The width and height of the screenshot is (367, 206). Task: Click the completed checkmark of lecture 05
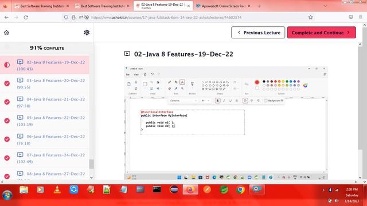[x=7, y=121]
